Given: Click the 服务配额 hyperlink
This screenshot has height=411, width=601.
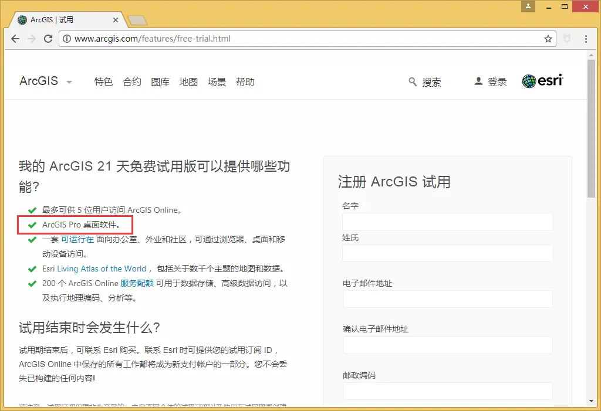Looking at the screenshot, I should tap(137, 283).
